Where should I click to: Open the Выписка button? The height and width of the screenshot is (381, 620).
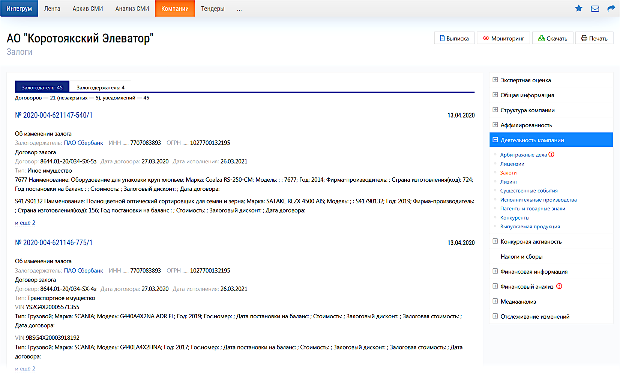tap(454, 38)
